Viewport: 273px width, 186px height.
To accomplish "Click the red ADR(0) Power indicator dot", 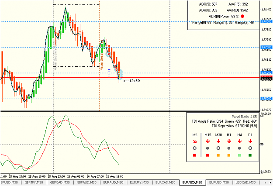I will click(x=242, y=16).
